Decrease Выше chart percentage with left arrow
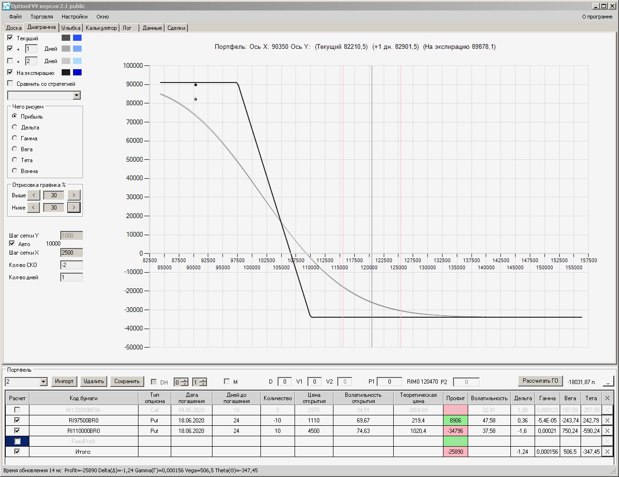Image resolution: width=619 pixels, height=477 pixels. click(34, 195)
